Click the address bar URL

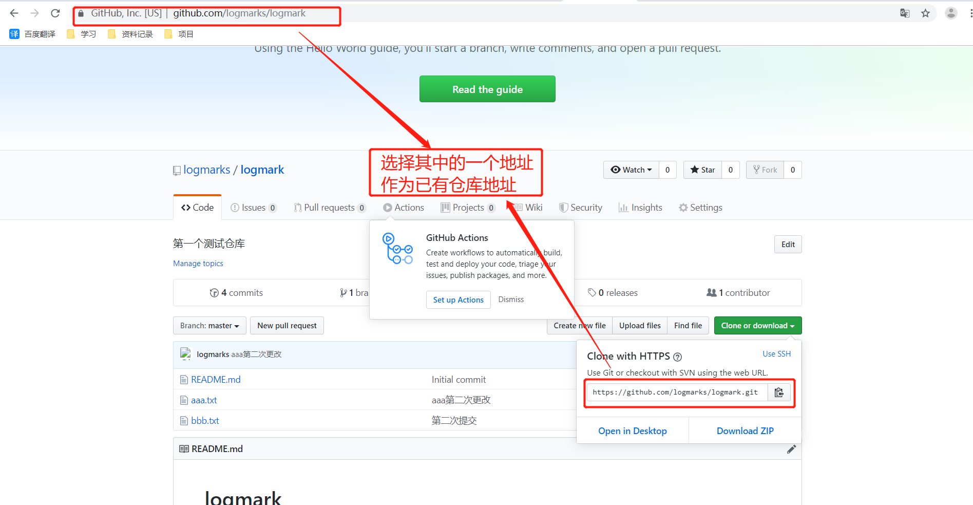239,13
